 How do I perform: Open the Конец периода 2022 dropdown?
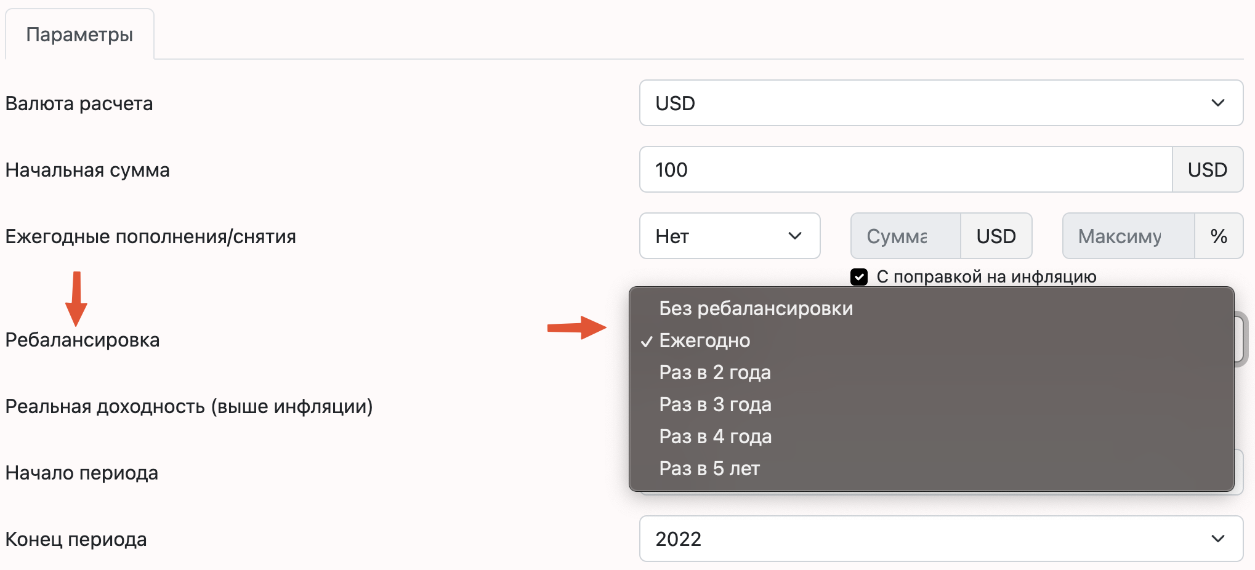click(941, 539)
